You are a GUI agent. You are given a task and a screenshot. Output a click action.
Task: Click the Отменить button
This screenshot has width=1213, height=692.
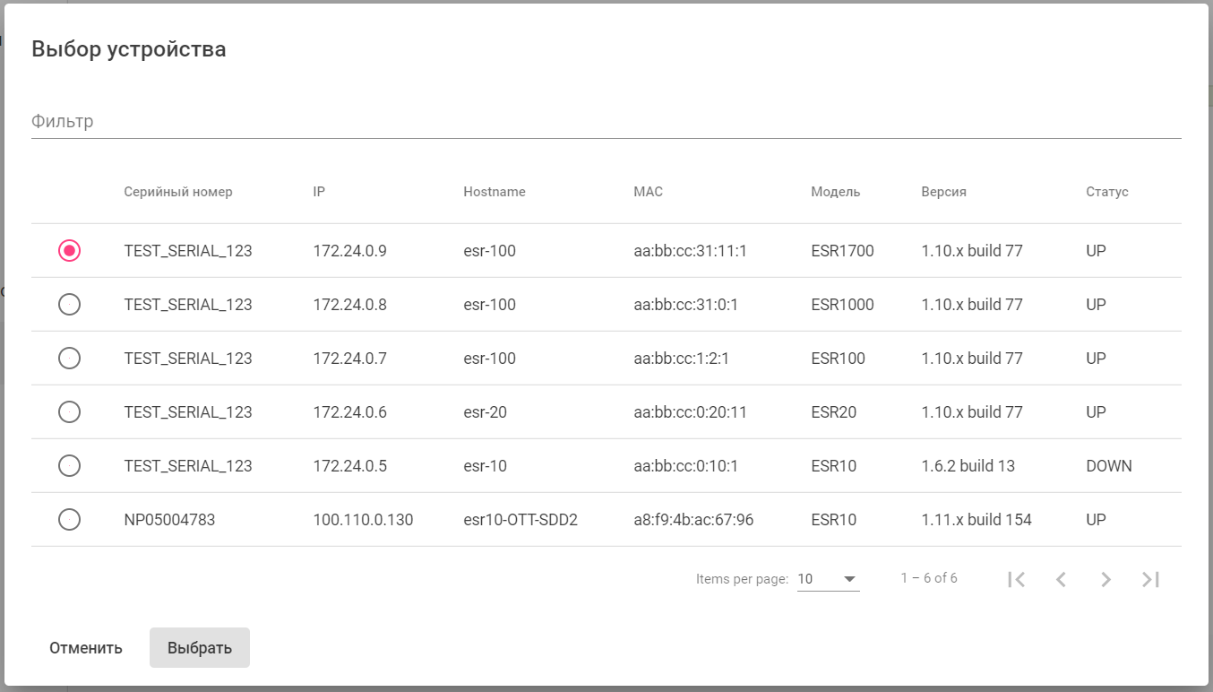coord(86,648)
